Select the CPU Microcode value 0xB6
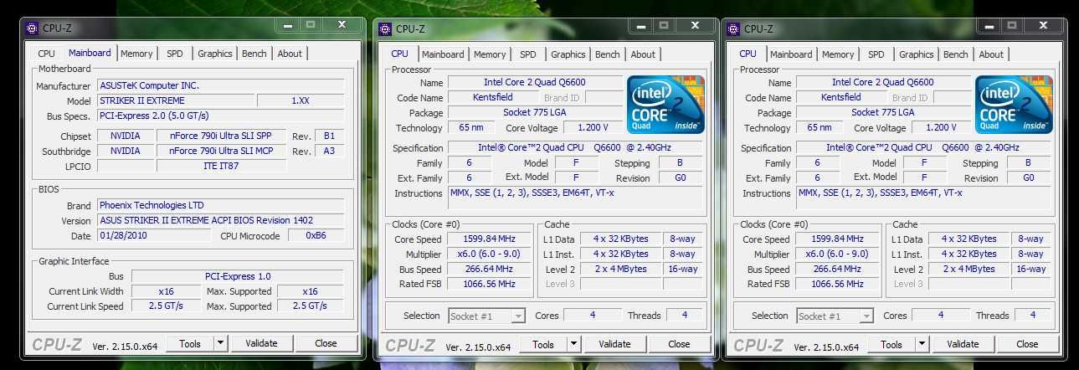Viewport: 1079px width, 370px height. [x=316, y=235]
